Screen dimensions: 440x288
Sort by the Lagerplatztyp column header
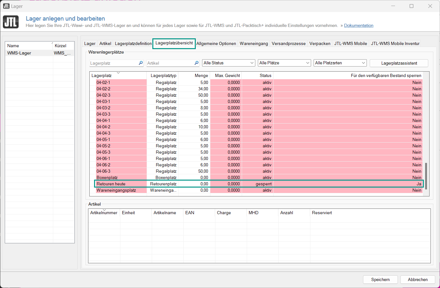coord(163,75)
